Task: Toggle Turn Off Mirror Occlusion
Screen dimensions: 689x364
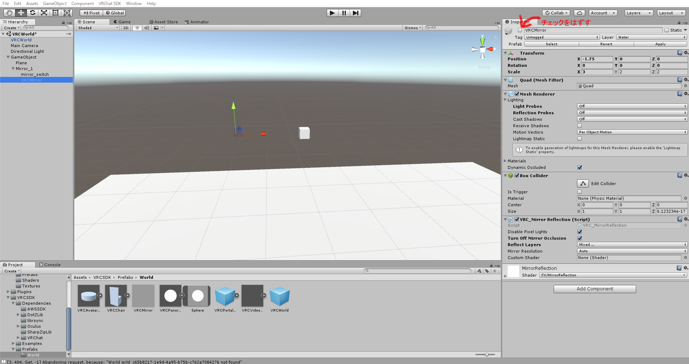Action: (579, 238)
